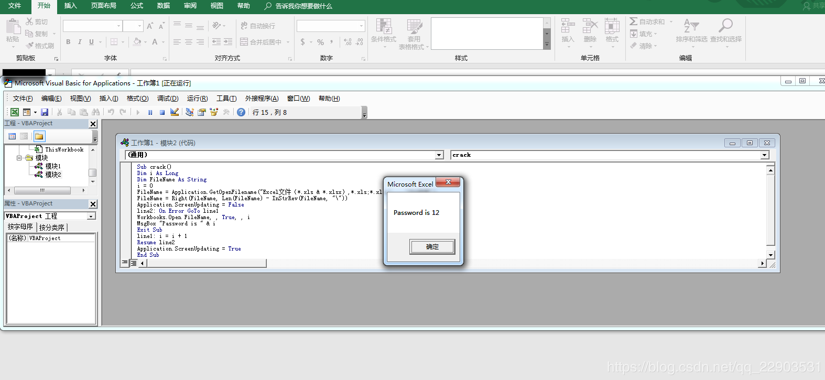Click the Conditional Formatting icon in Excel
The image size is (825, 380).
(x=384, y=26)
